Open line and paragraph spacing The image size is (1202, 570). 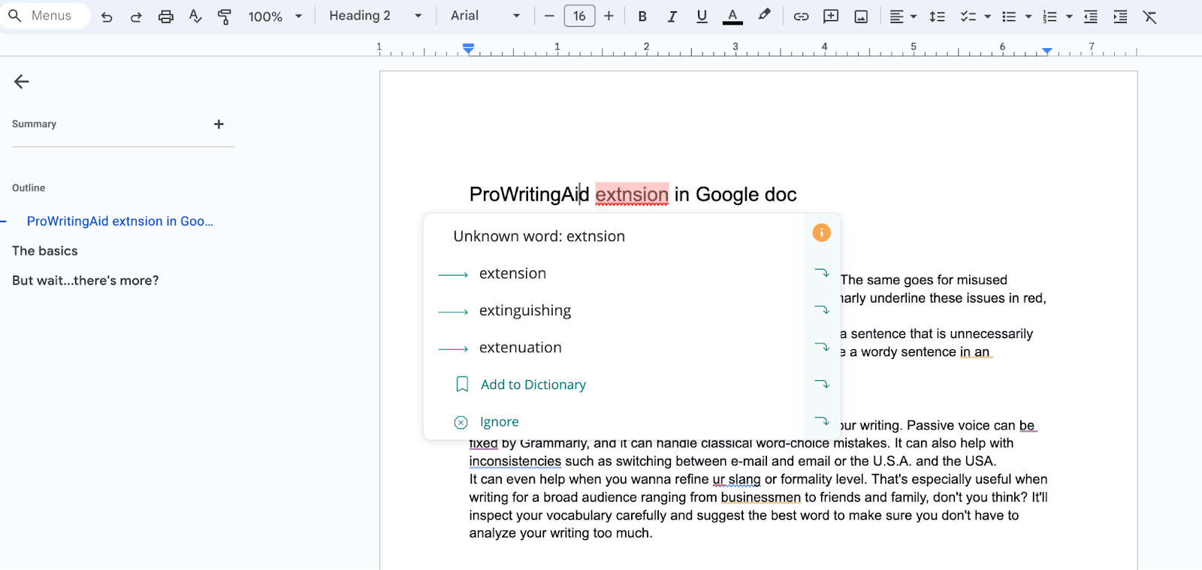(937, 17)
